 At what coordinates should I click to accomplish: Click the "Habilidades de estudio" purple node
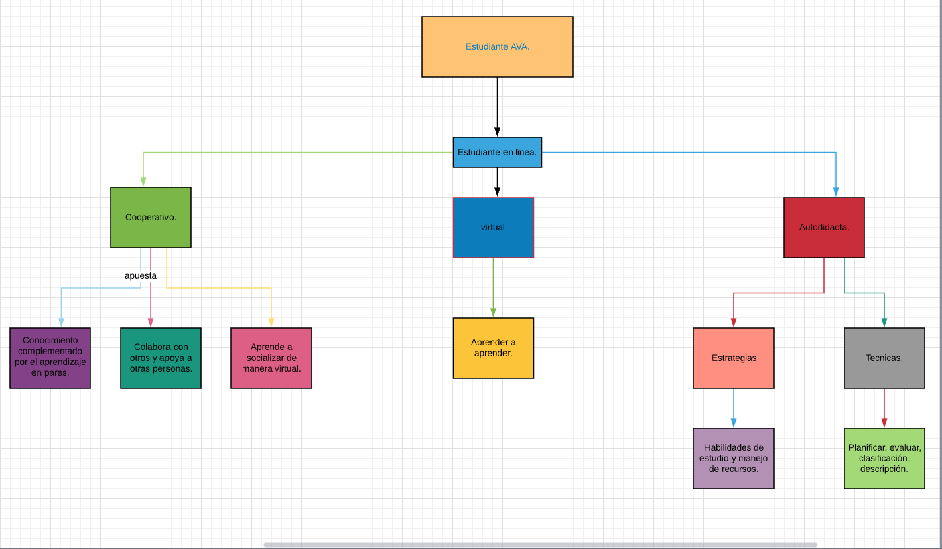click(733, 458)
